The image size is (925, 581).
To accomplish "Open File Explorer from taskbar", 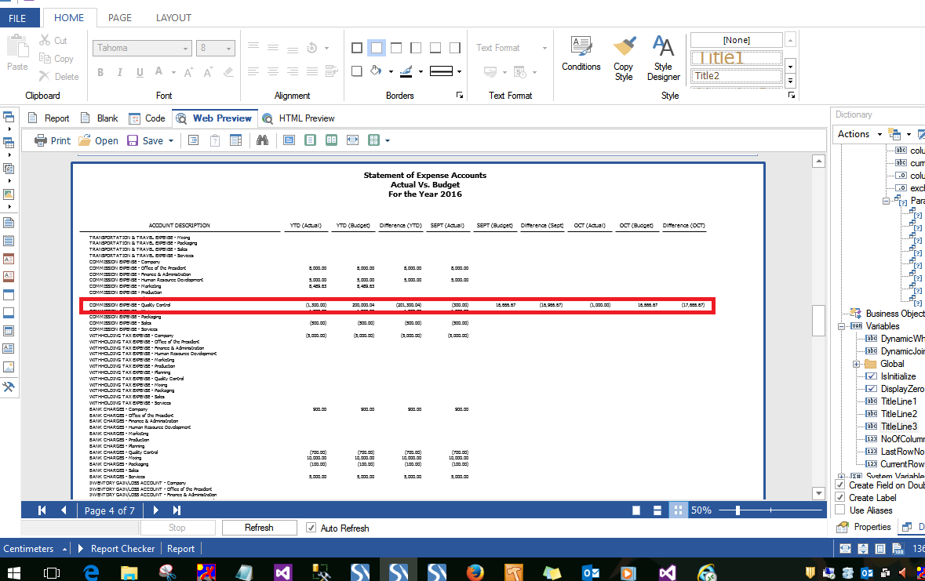I will point(129,572).
